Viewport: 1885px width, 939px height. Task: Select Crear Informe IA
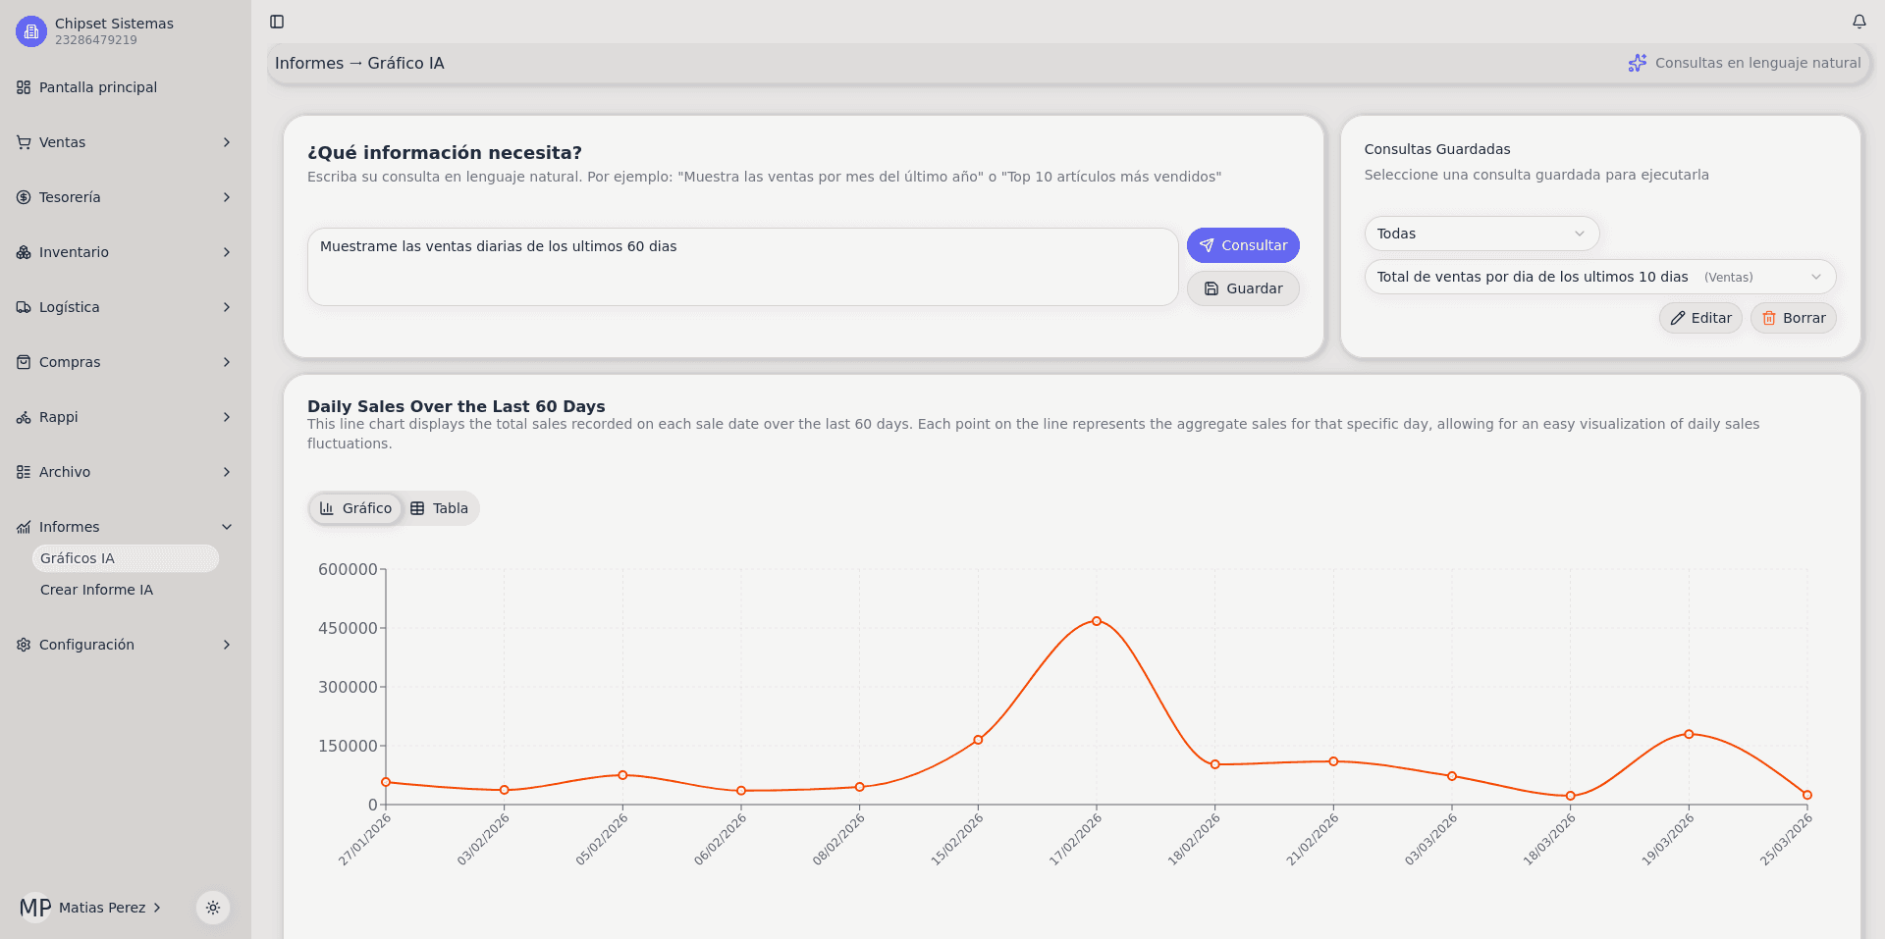96,590
